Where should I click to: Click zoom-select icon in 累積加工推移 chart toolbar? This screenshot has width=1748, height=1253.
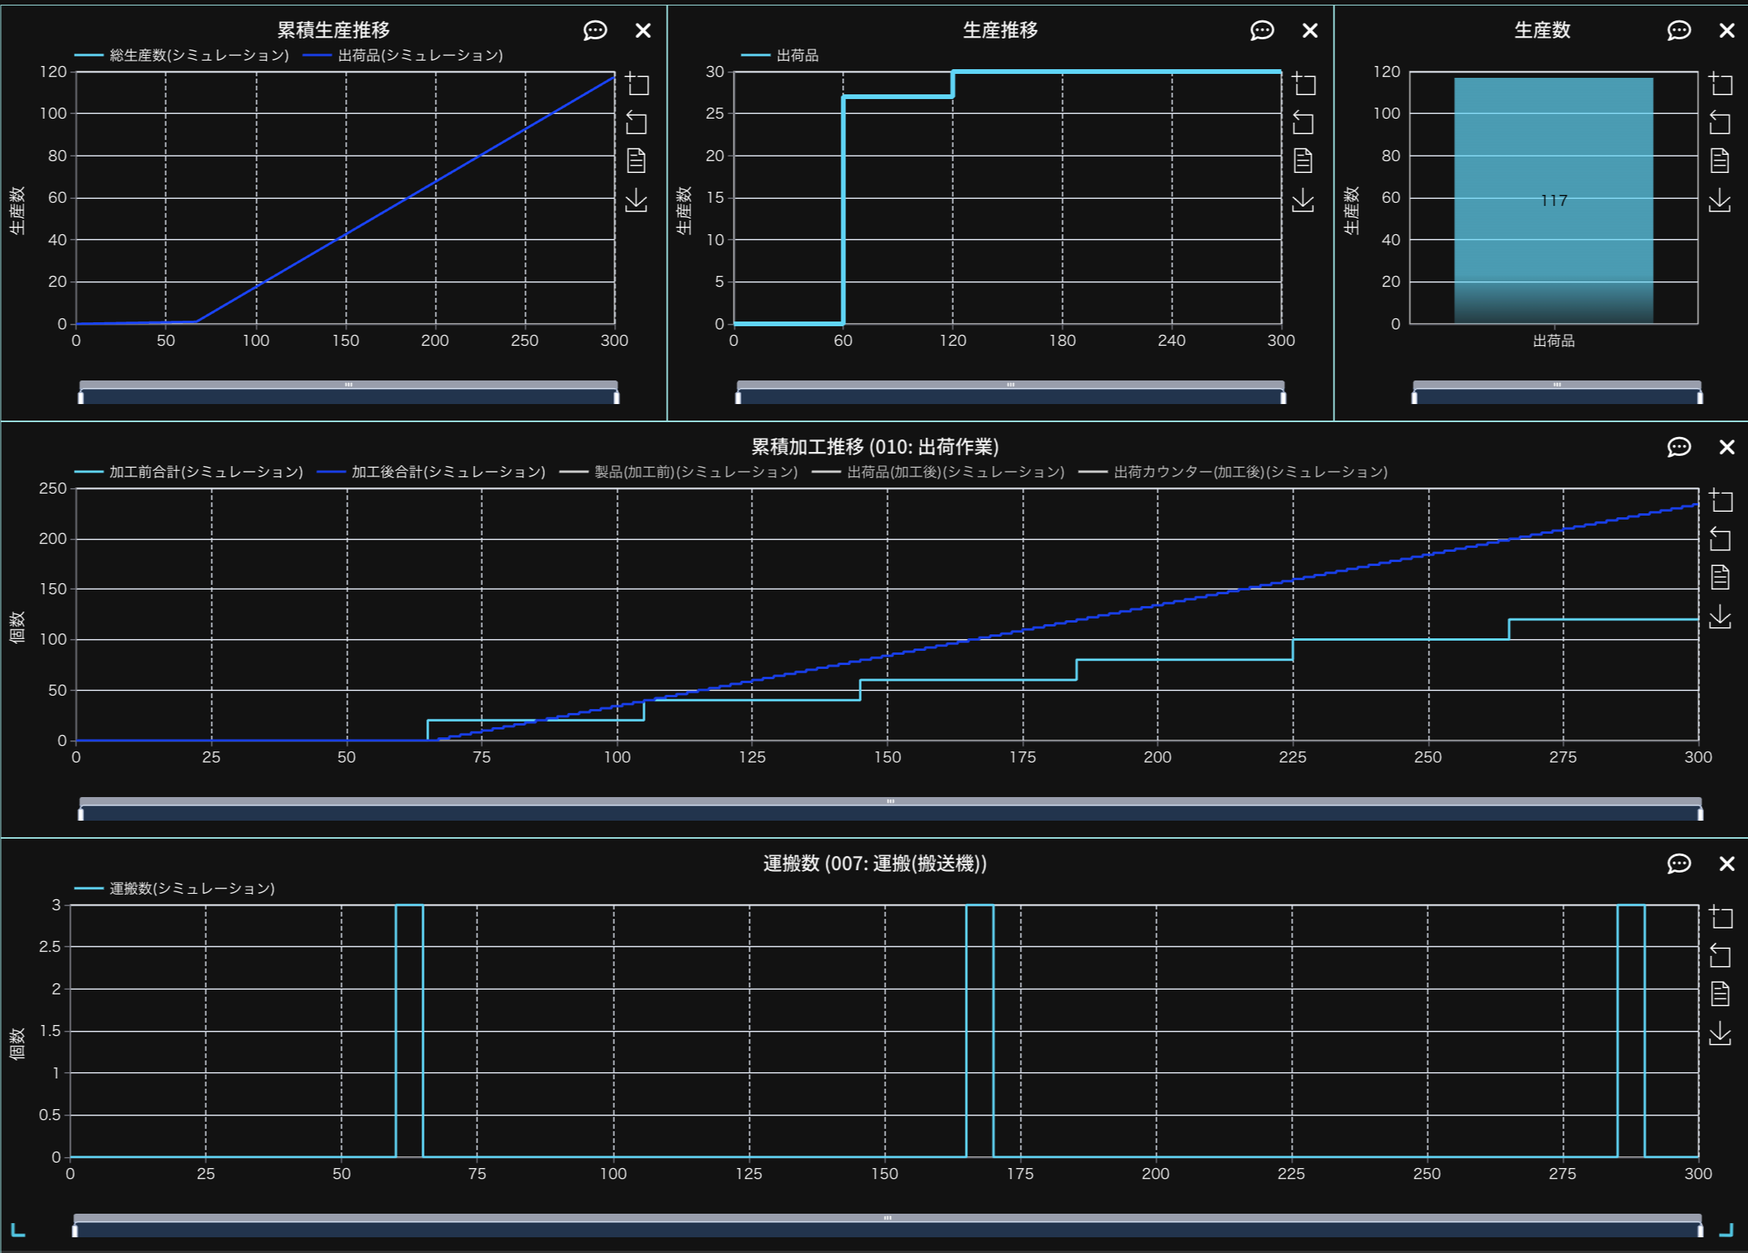(1720, 501)
